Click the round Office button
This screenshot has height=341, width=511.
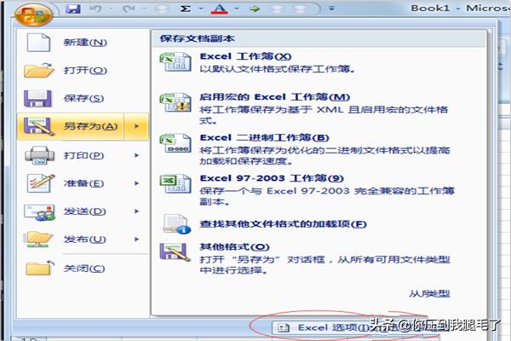click(x=33, y=14)
